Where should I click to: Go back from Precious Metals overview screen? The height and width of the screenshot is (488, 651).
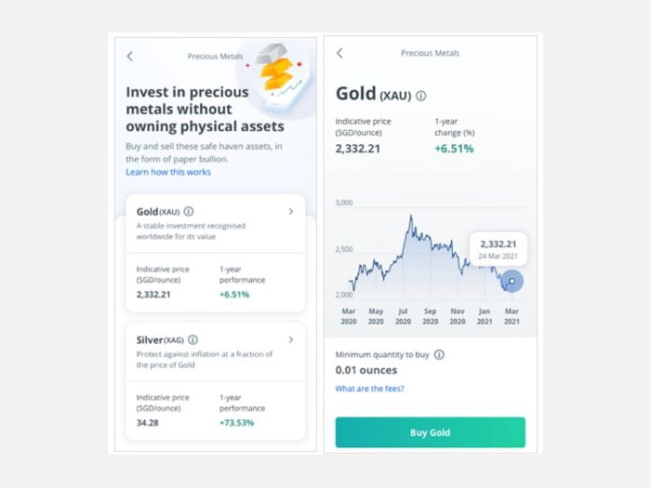click(x=130, y=56)
